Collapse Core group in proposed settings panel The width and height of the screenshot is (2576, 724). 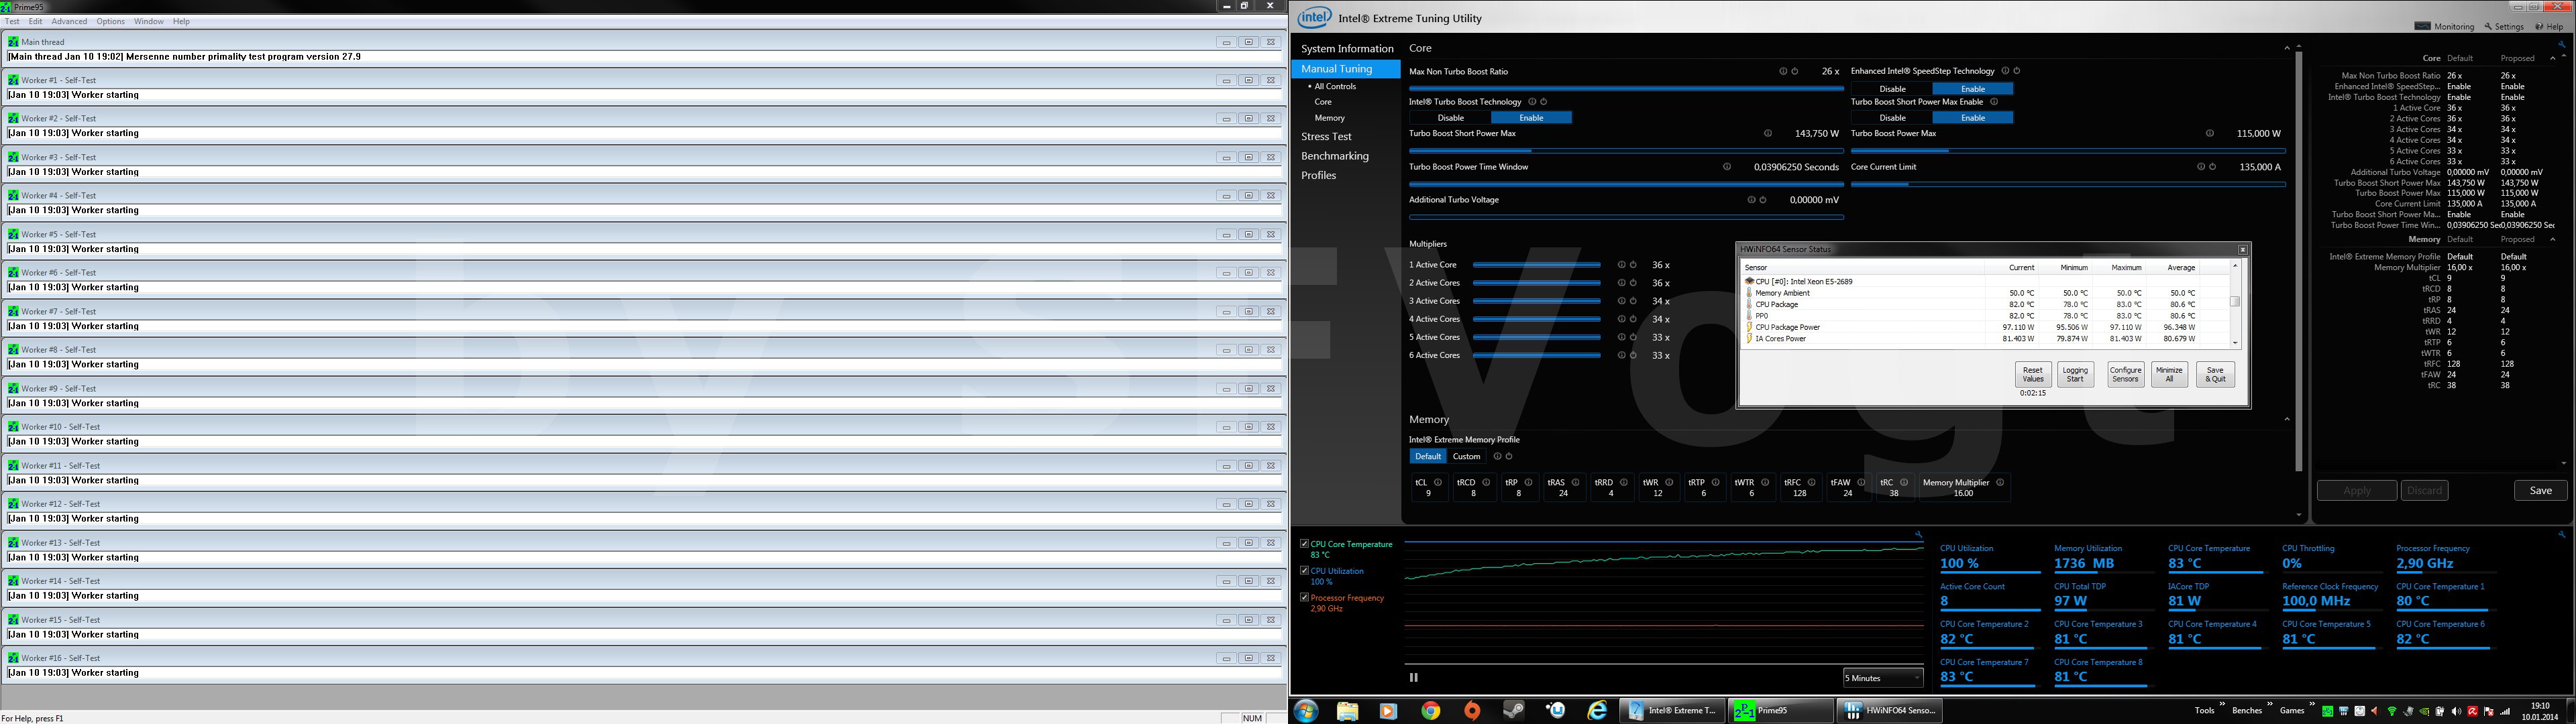2552,58
